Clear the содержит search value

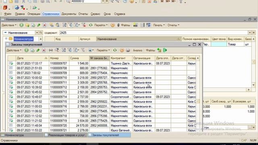coord(254,33)
